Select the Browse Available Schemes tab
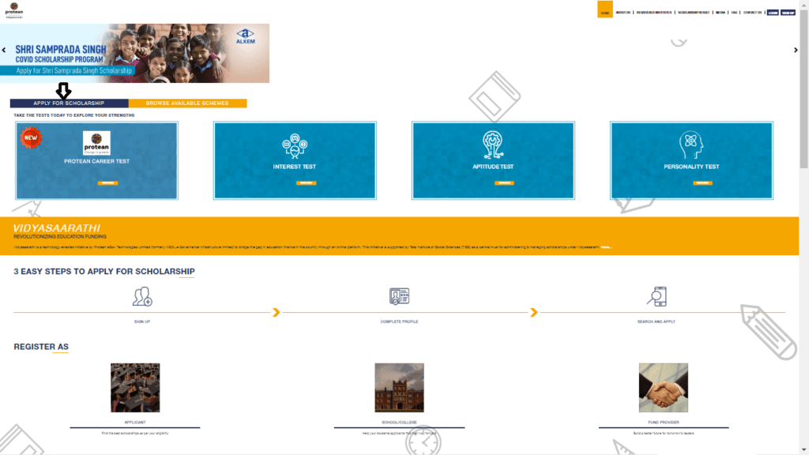The height and width of the screenshot is (455, 809). pyautogui.click(x=187, y=103)
